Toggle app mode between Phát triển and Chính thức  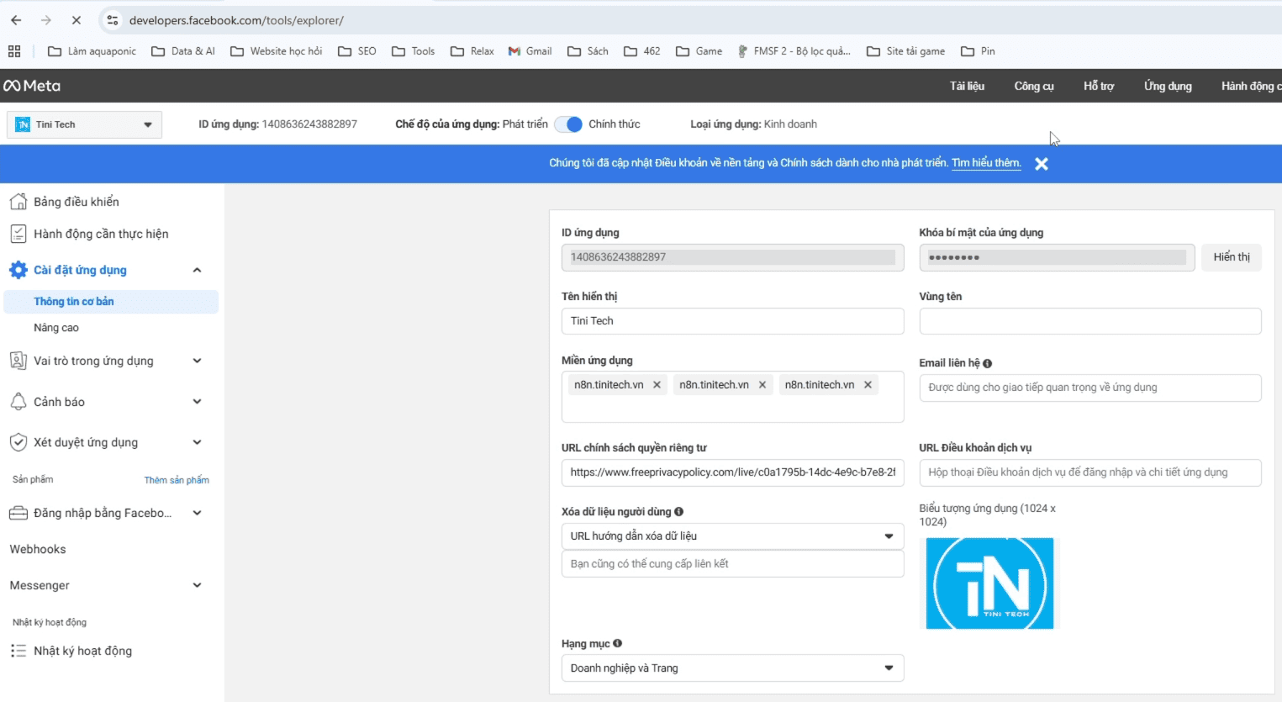click(x=568, y=124)
